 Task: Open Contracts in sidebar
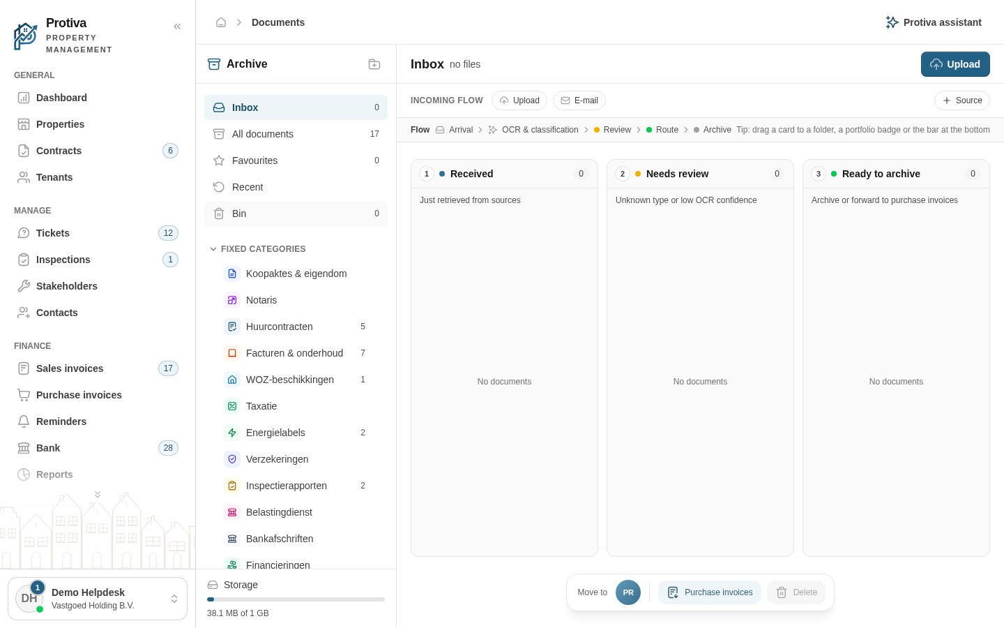(x=98, y=151)
